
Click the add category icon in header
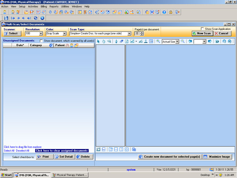[51, 45]
